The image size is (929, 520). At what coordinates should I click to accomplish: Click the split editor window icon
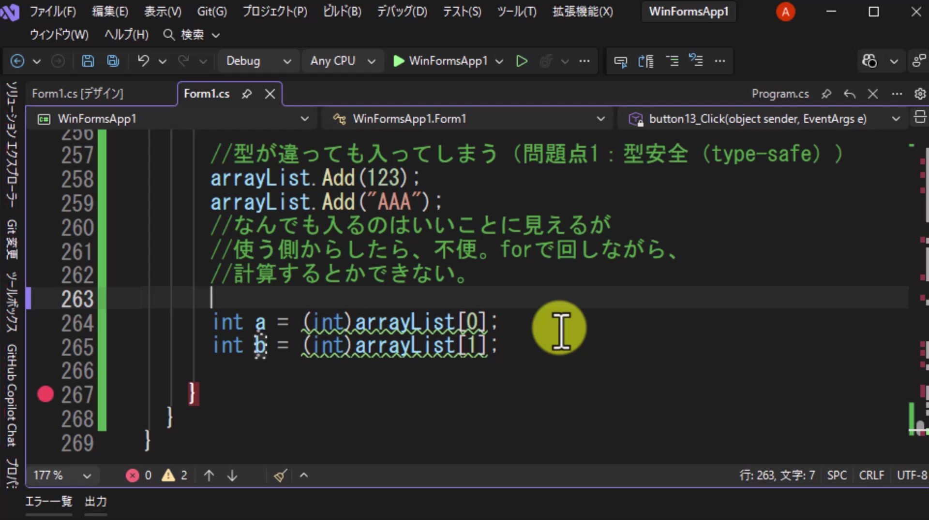pyautogui.click(x=920, y=117)
